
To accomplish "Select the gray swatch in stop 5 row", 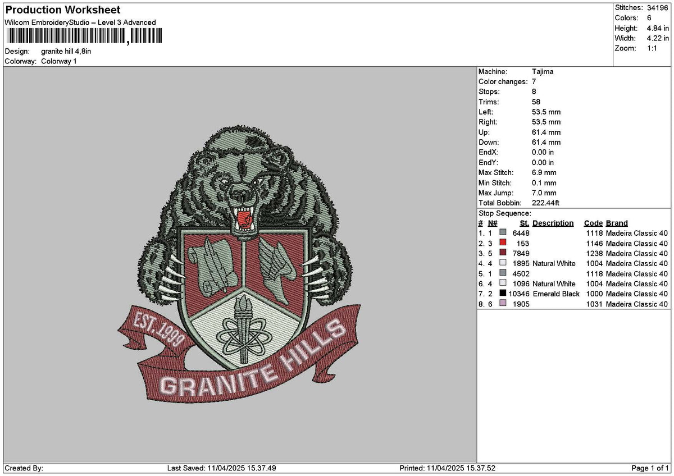I will tap(503, 273).
